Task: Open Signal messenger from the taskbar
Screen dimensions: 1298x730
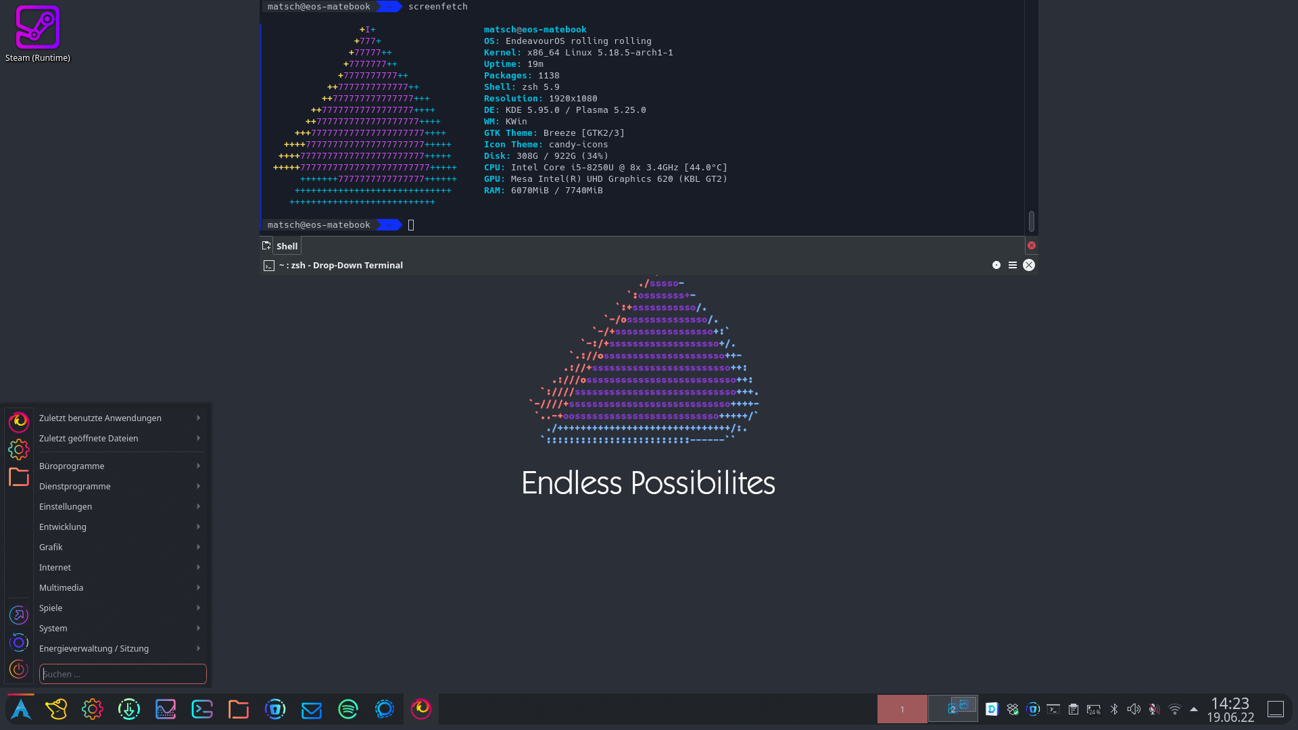Action: pos(385,709)
